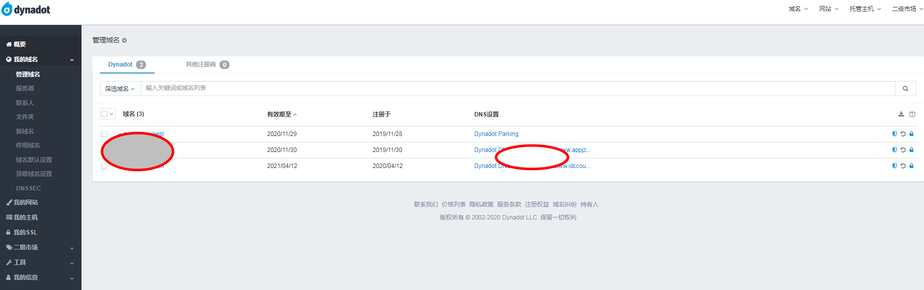Image resolution: width=924 pixels, height=290 pixels.
Task: Open 服务器 in the sidebar
Action: tap(25, 88)
